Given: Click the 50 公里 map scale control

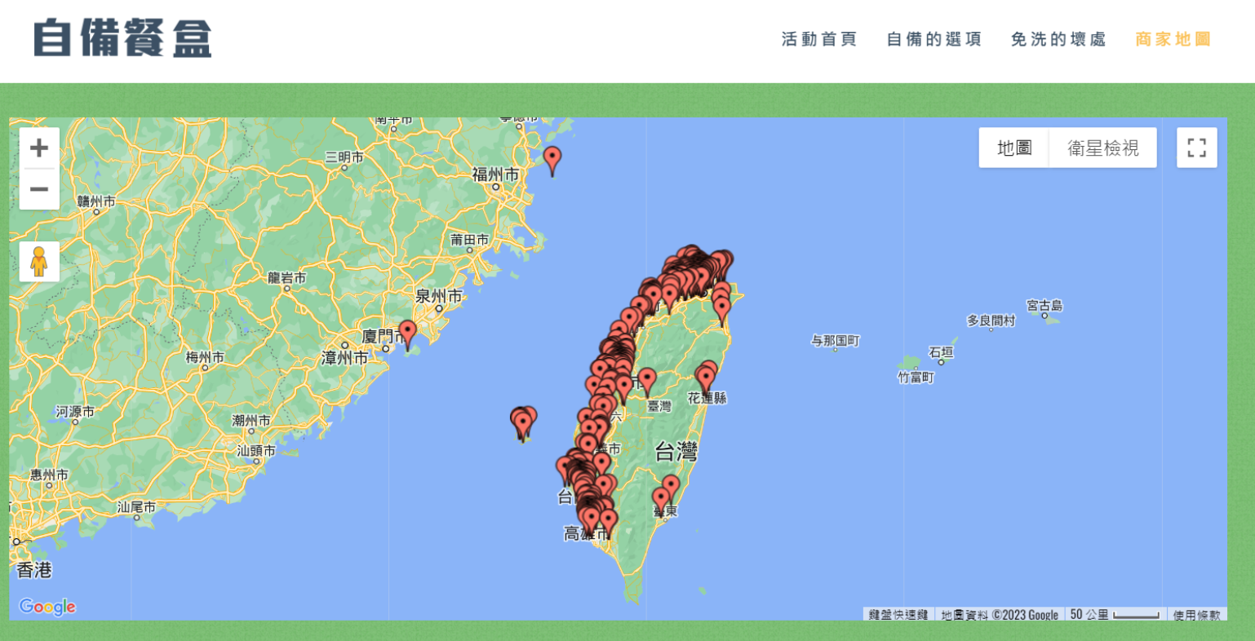Looking at the screenshot, I should tap(1114, 615).
